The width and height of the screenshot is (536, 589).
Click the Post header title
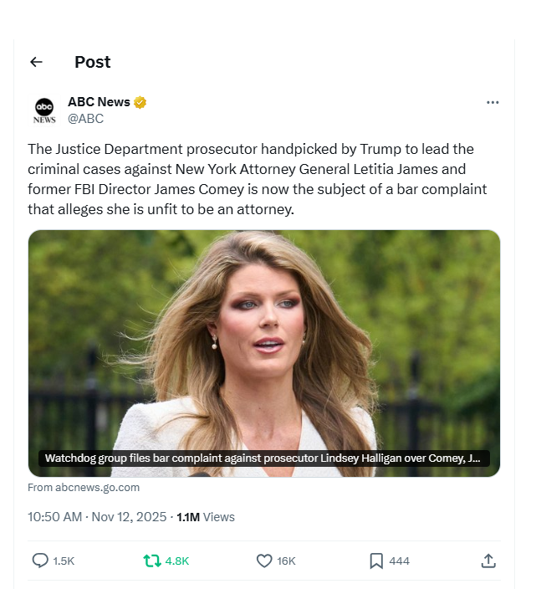tap(92, 62)
